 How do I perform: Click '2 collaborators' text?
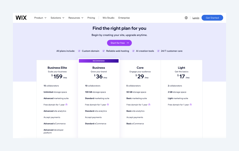pyautogui.click(x=175, y=86)
